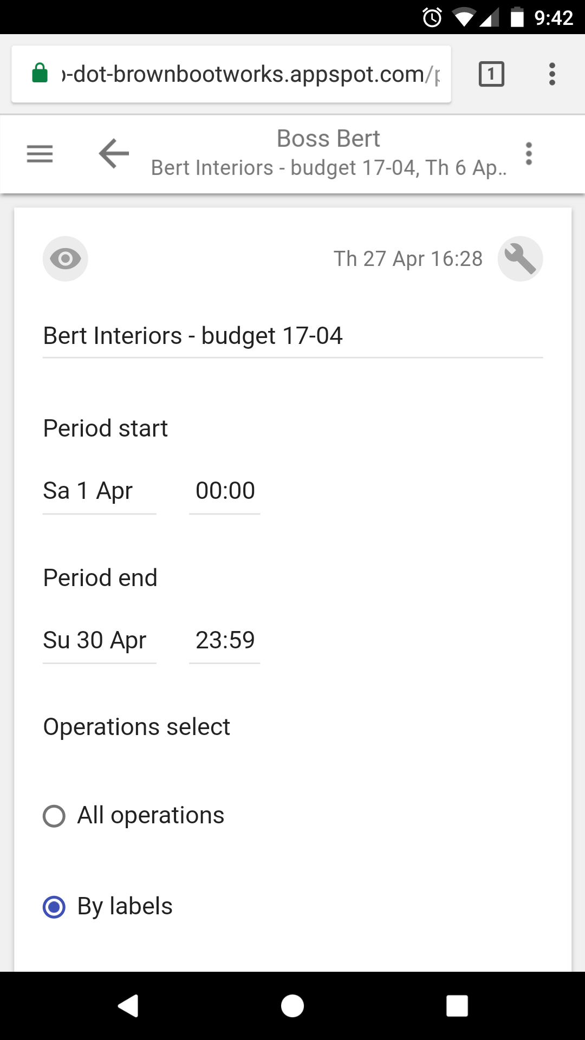The height and width of the screenshot is (1040, 585).
Task: Tap the browser address bar URL
Action: (249, 74)
